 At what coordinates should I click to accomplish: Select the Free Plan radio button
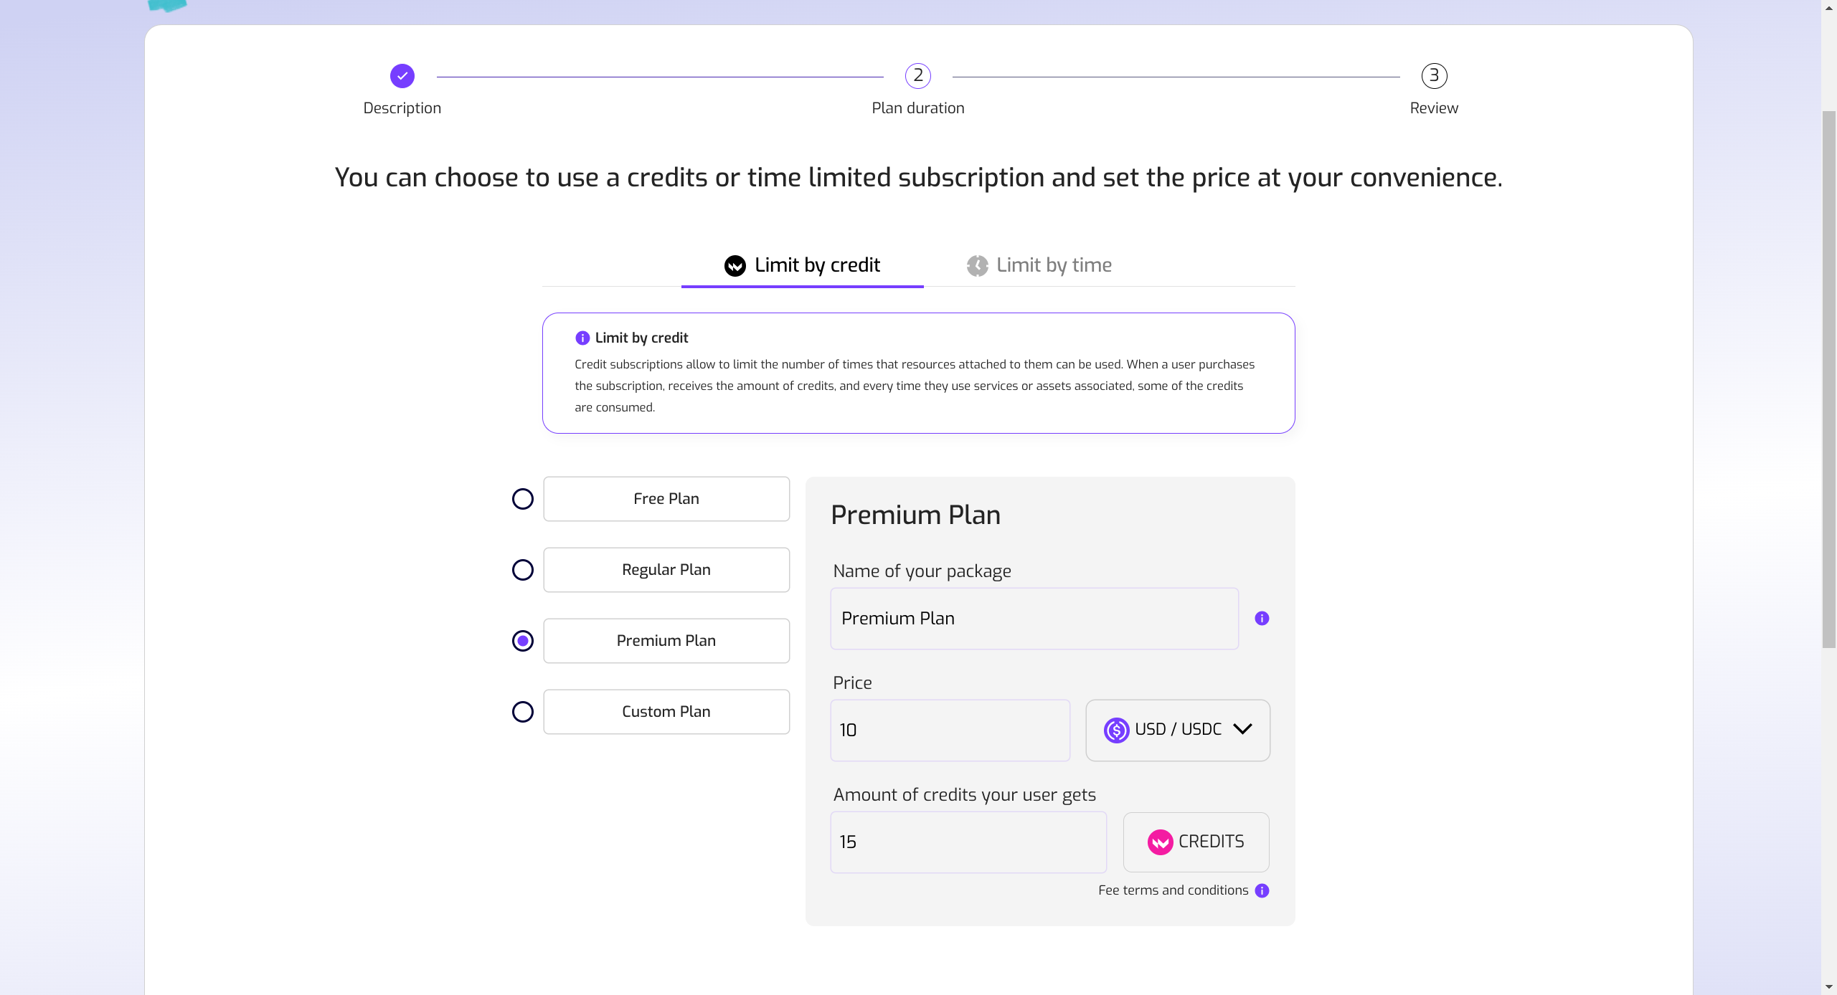(x=522, y=499)
